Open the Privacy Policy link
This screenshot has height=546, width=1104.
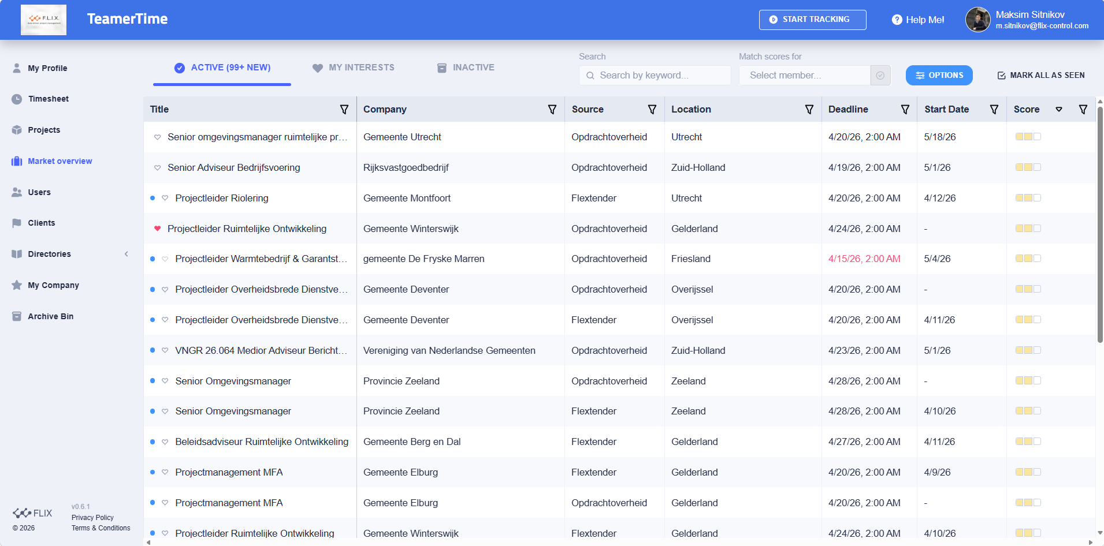(x=92, y=518)
